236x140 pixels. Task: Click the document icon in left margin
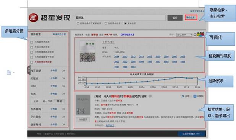tap(9, 72)
